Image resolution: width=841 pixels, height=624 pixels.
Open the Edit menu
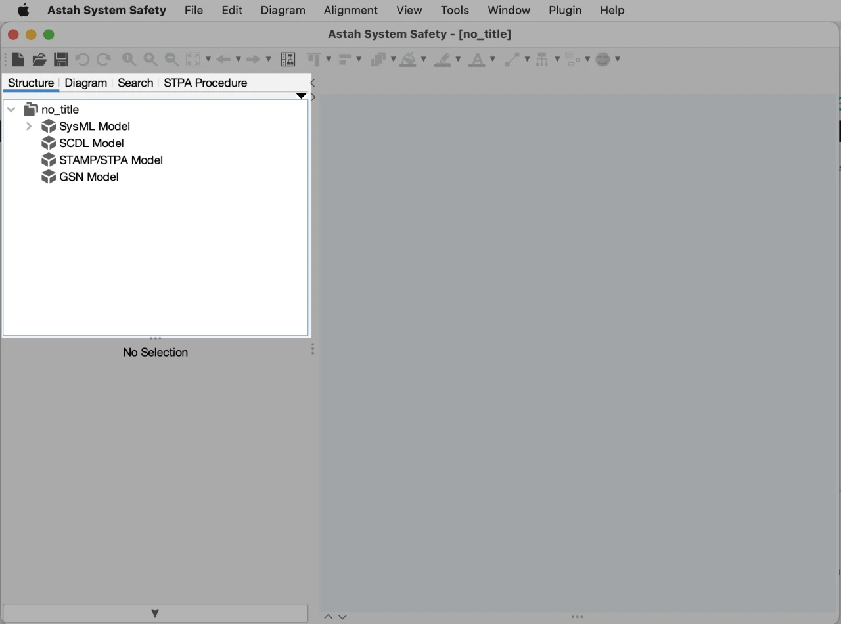232,11
